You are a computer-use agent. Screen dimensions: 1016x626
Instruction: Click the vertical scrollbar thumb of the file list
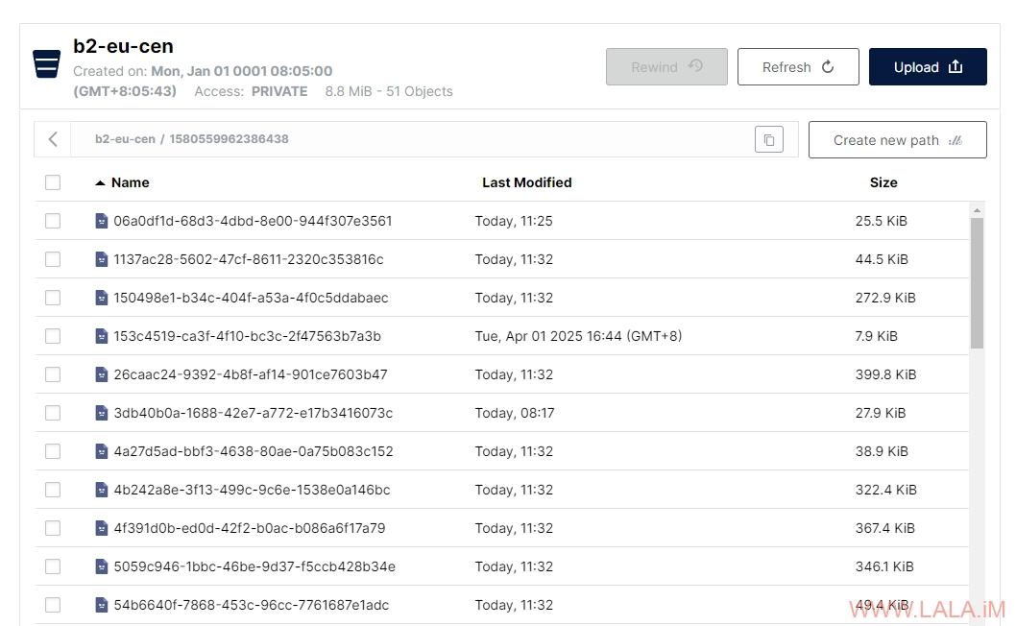point(977,282)
